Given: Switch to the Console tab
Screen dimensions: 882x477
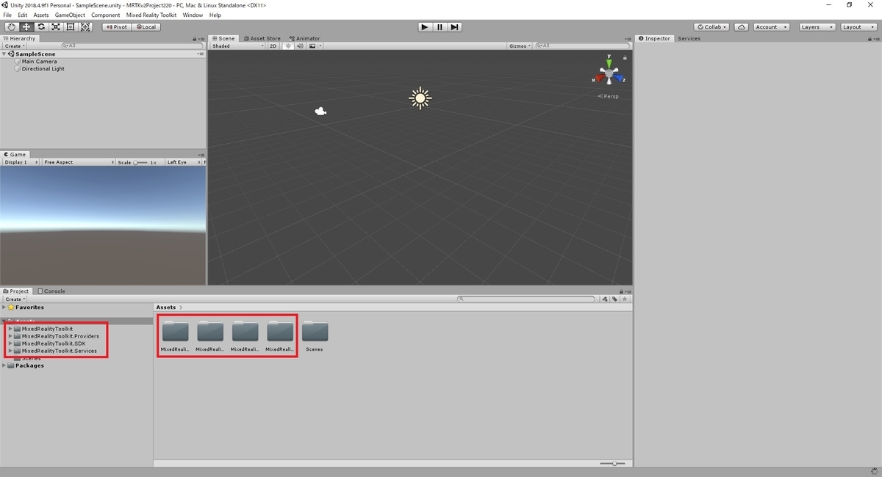Looking at the screenshot, I should tap(51, 291).
